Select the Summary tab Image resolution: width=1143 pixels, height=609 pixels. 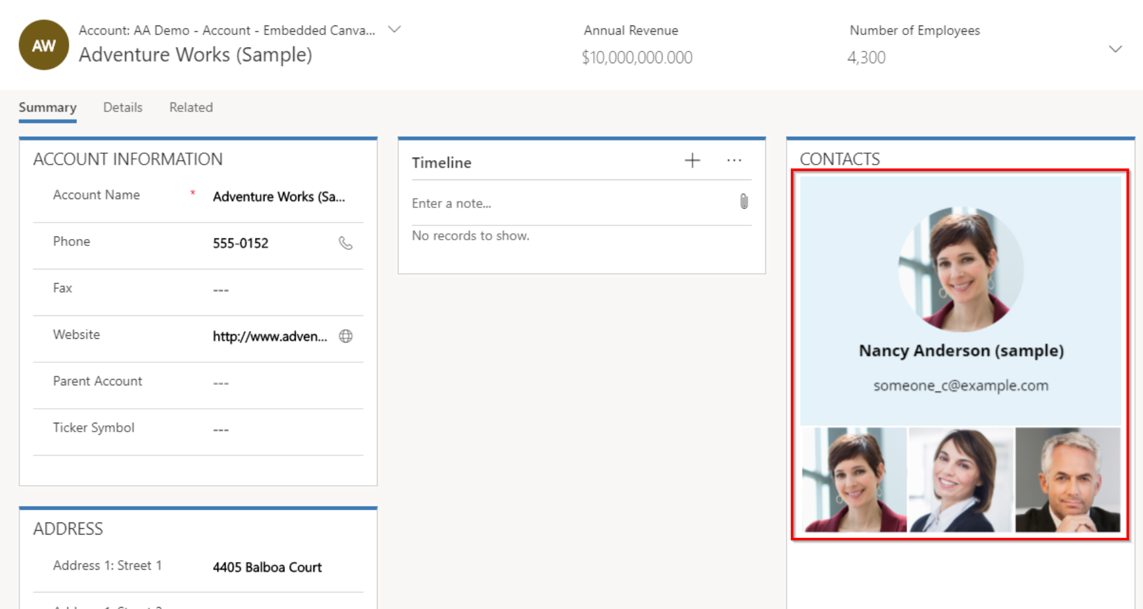point(48,107)
